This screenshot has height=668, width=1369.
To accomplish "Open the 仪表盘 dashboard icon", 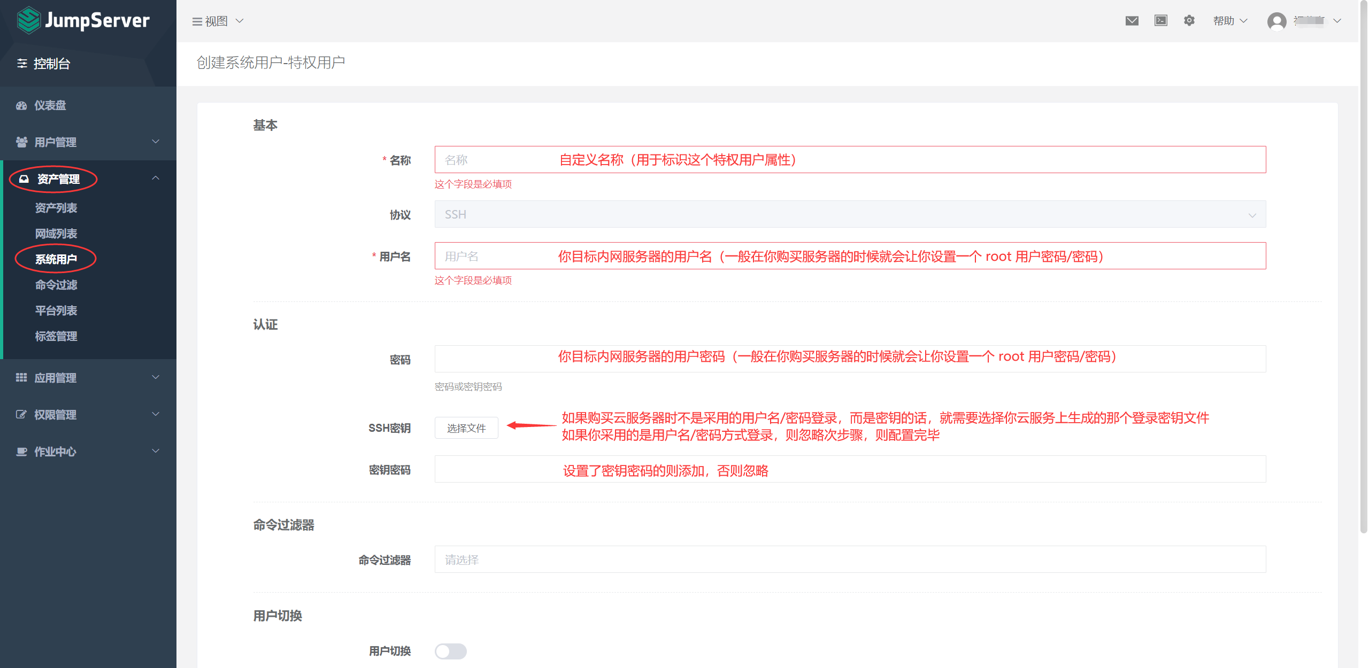I will click(x=21, y=105).
